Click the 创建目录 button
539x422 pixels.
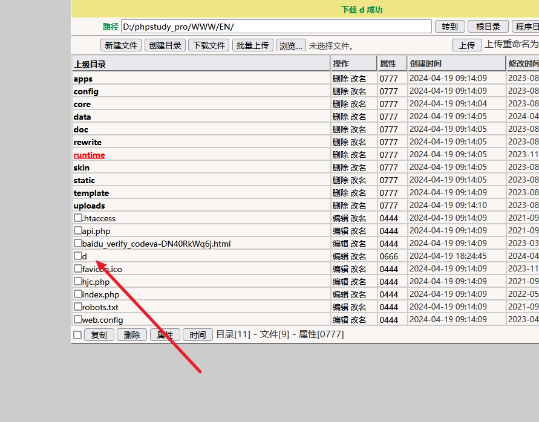click(165, 45)
